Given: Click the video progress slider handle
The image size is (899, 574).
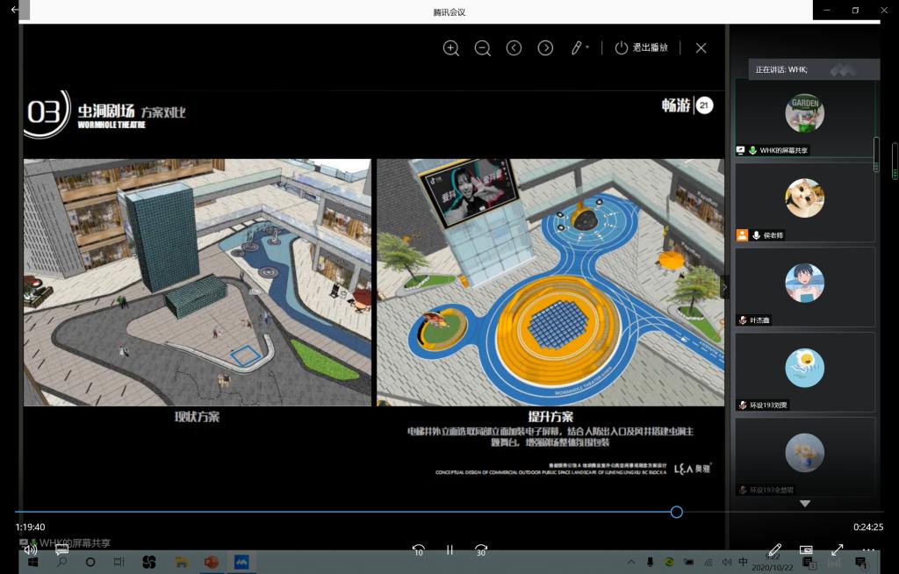Looking at the screenshot, I should (x=676, y=512).
